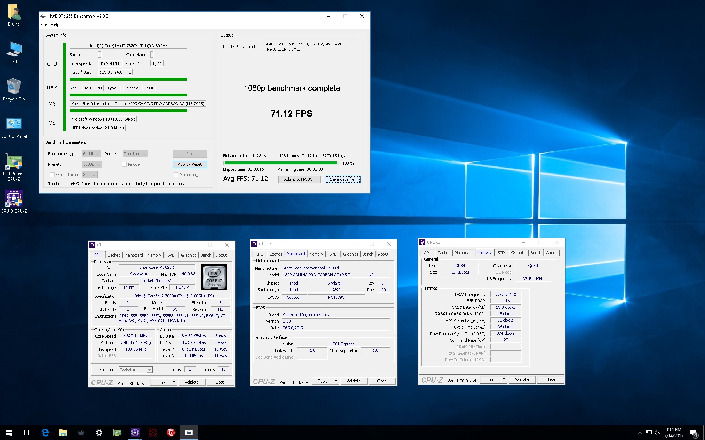Open Help menu in HWBOT benchmark
Viewport: 705px width, 440px height.
[55, 25]
